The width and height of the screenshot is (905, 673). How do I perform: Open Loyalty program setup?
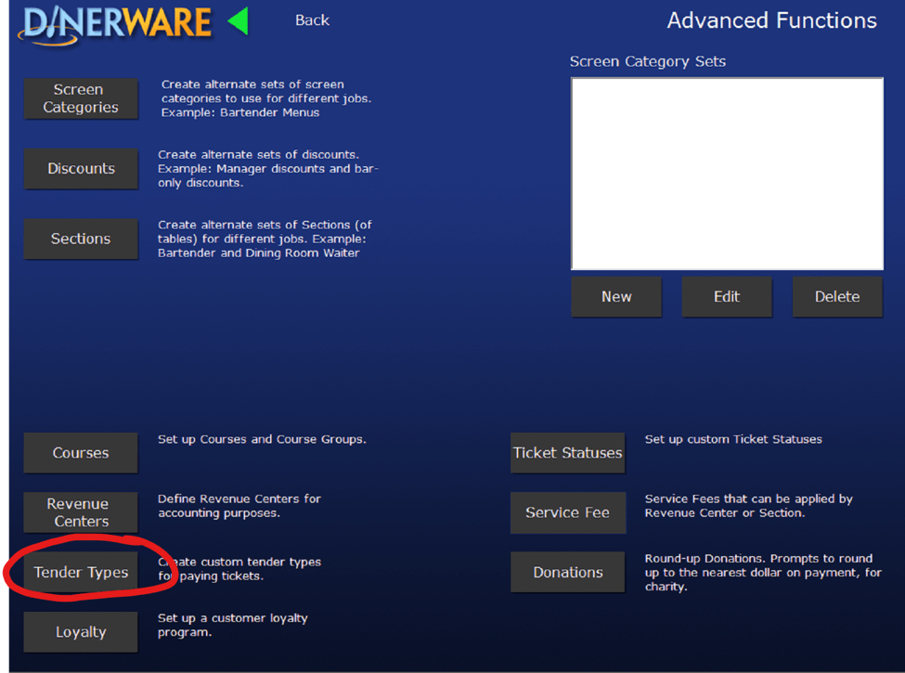(x=81, y=632)
